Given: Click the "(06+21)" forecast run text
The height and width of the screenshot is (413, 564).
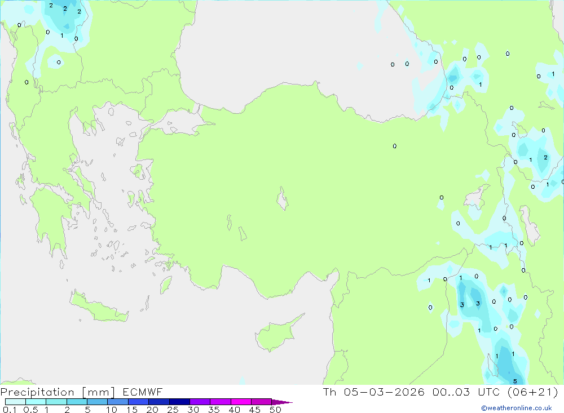Looking at the screenshot, I should click(x=533, y=392).
